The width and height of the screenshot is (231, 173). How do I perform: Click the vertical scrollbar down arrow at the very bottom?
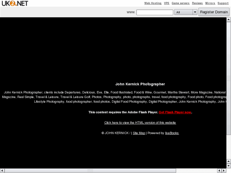point(228,166)
